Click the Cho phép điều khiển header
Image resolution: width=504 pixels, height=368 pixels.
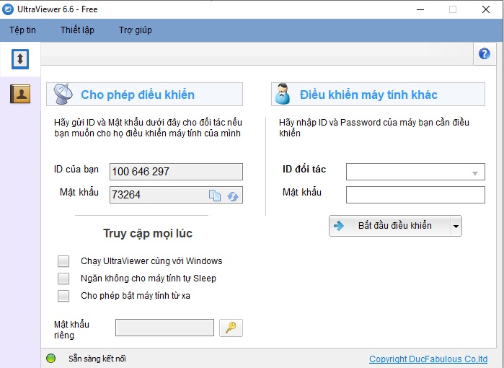point(145,95)
